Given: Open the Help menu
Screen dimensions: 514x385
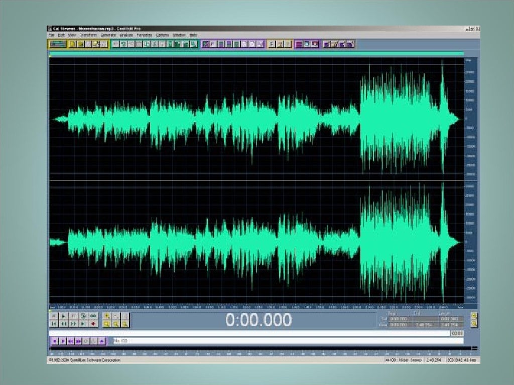Looking at the screenshot, I should pos(193,35).
